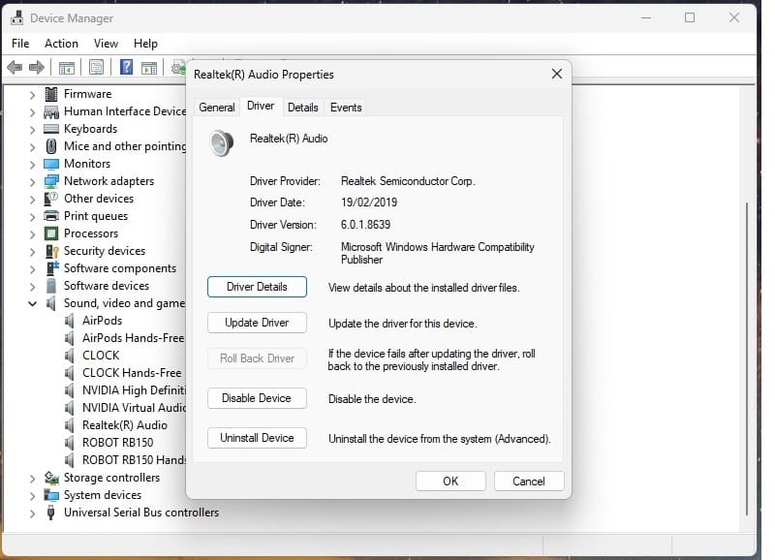Click the Uninstall Device button
Viewport: 775px width, 560px height.
coord(257,438)
